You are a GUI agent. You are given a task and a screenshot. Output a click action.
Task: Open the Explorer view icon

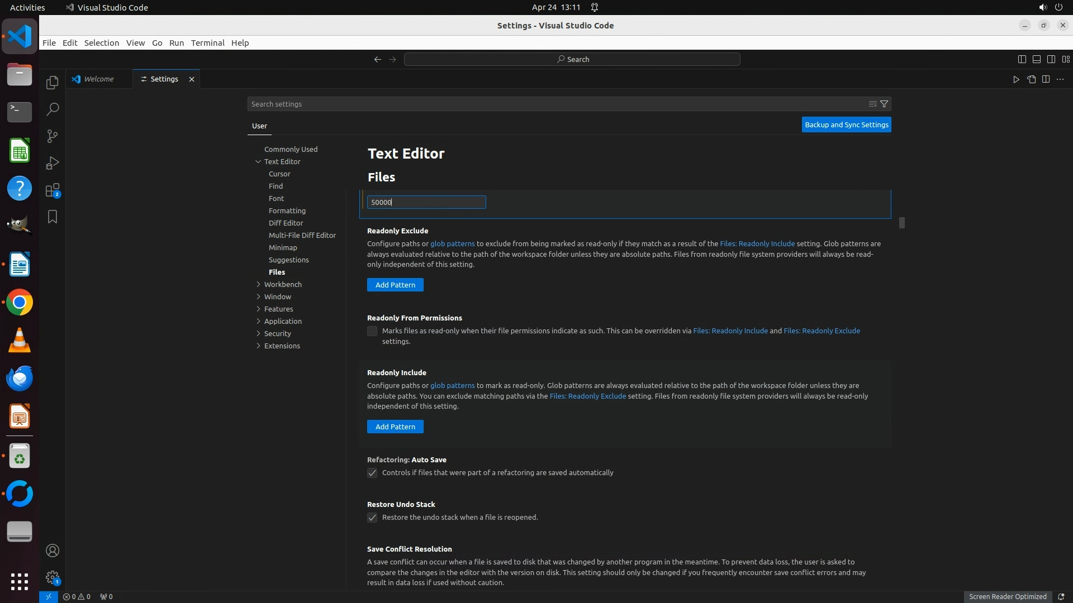click(53, 83)
